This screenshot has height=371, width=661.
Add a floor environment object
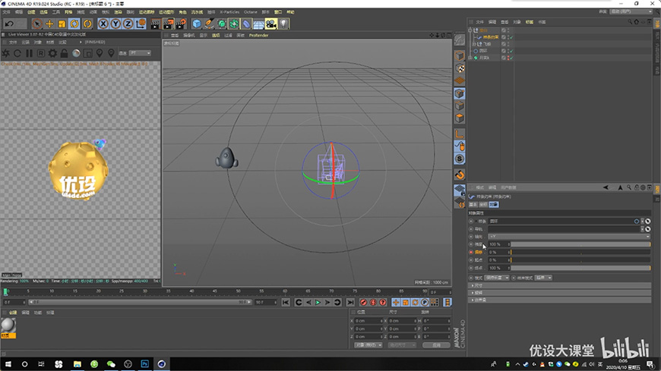pyautogui.click(x=258, y=24)
